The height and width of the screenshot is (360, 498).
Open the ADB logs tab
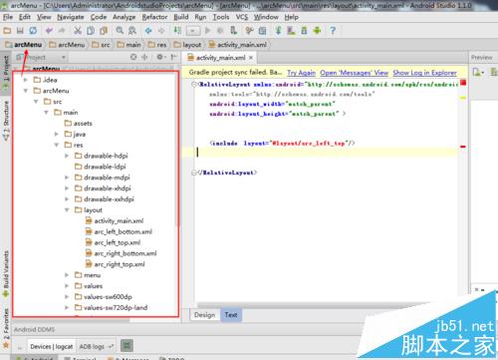[97, 346]
